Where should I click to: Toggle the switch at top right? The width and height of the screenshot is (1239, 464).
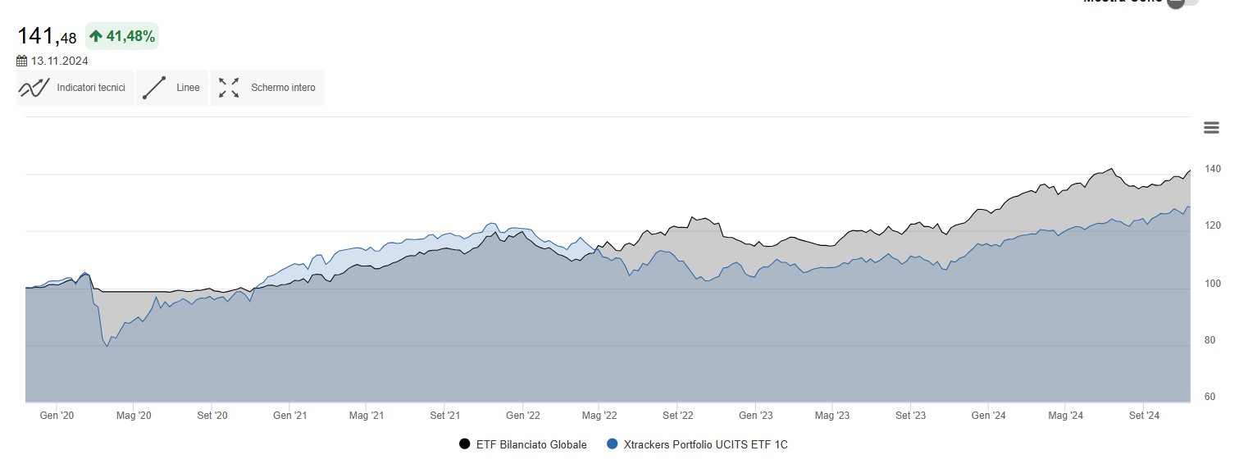pyautogui.click(x=1181, y=2)
